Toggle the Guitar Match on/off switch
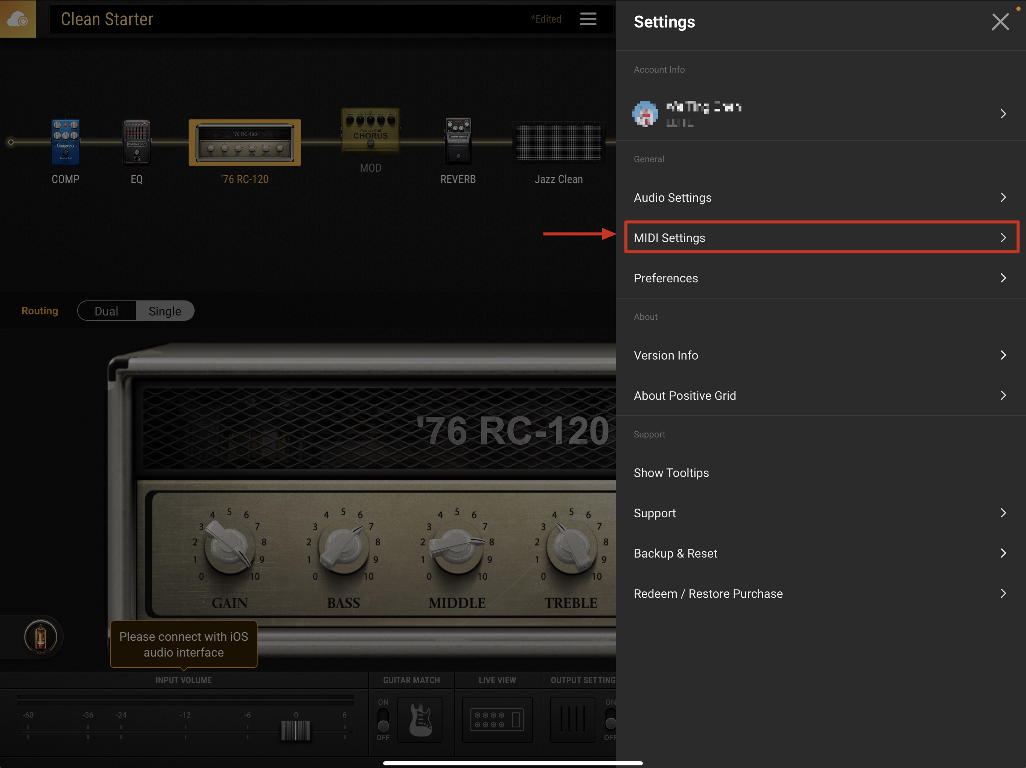The height and width of the screenshot is (768, 1026). tap(383, 719)
